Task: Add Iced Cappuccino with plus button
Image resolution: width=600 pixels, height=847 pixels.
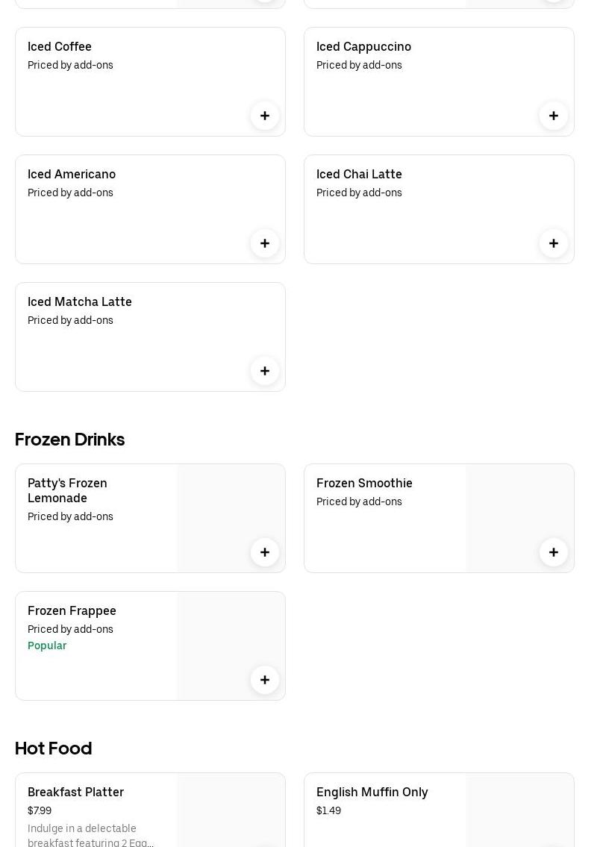Action: (554, 116)
